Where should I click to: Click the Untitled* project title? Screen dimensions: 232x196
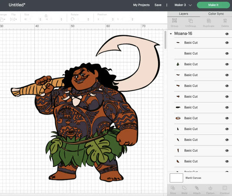(17, 5)
